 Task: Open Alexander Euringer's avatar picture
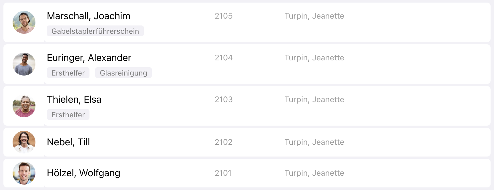click(x=24, y=64)
